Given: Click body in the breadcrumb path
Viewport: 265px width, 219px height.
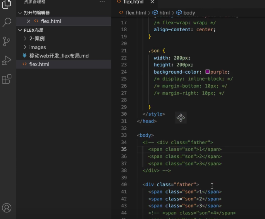Looking at the screenshot, I should (189, 13).
